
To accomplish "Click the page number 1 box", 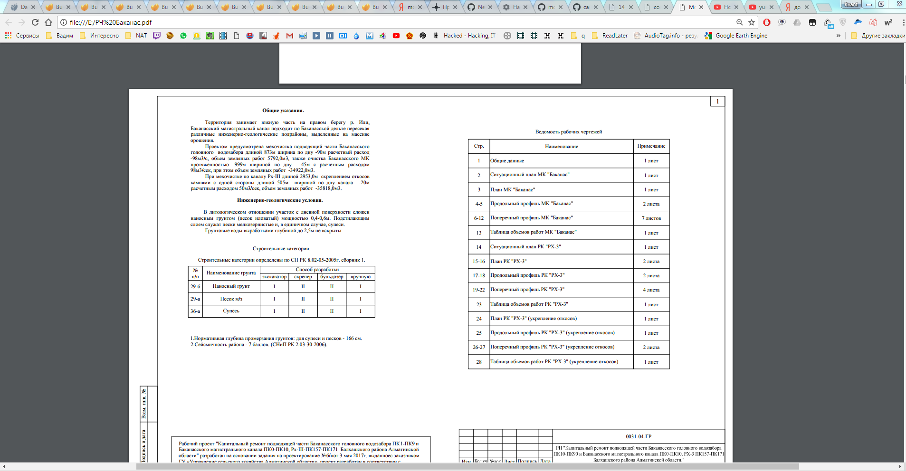I will (x=717, y=101).
